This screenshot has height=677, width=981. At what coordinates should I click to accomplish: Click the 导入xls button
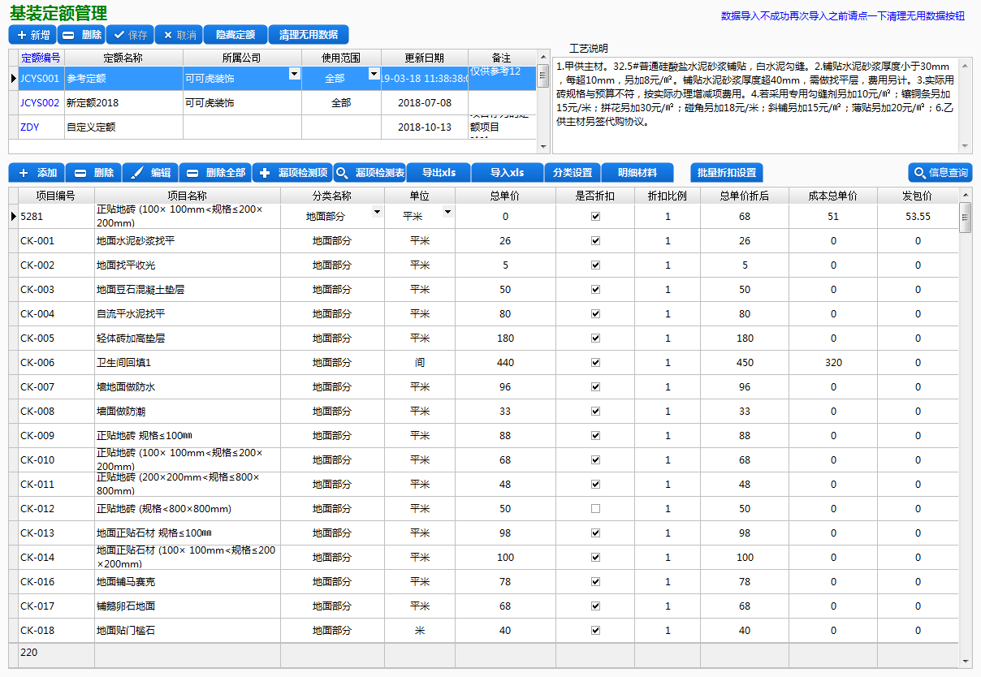click(508, 173)
